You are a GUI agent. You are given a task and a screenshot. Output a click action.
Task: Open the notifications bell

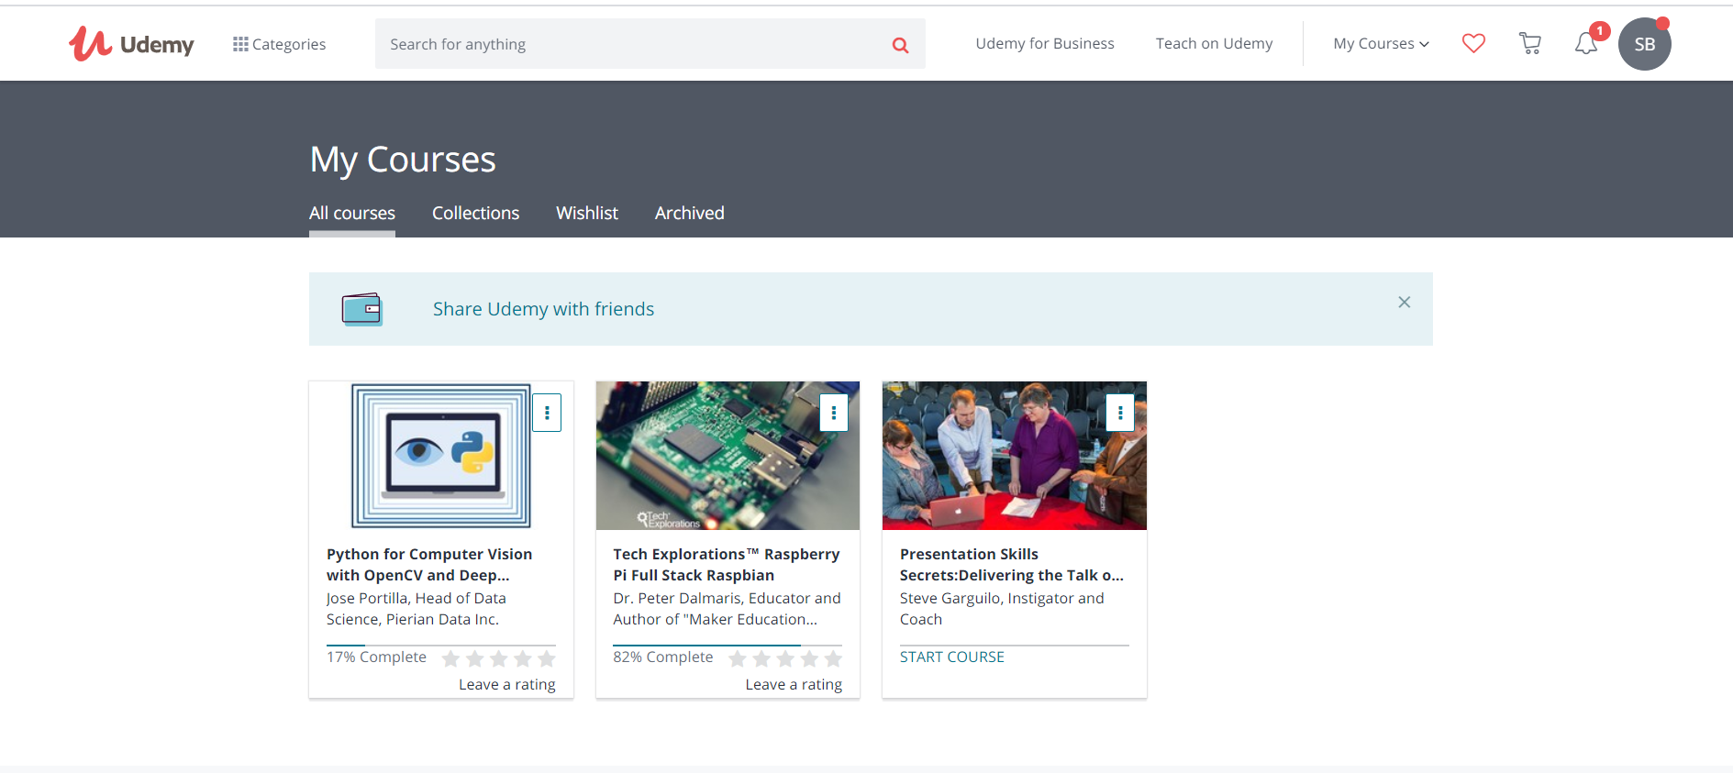(1586, 43)
